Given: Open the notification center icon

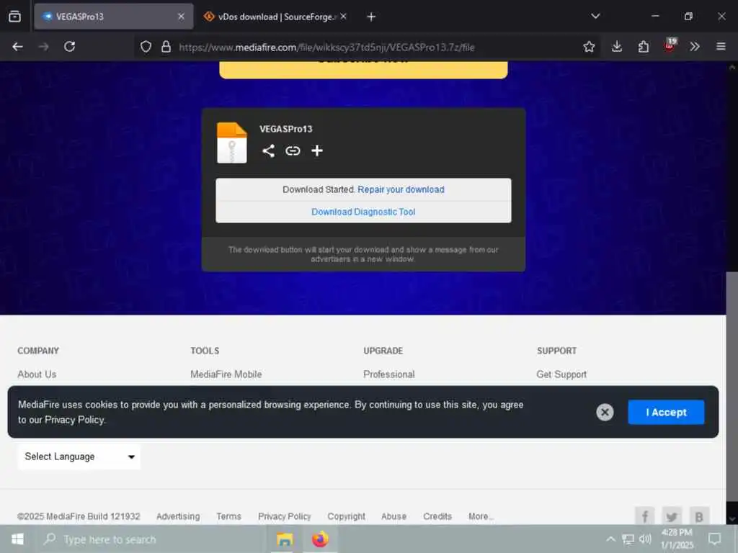Looking at the screenshot, I should point(714,539).
